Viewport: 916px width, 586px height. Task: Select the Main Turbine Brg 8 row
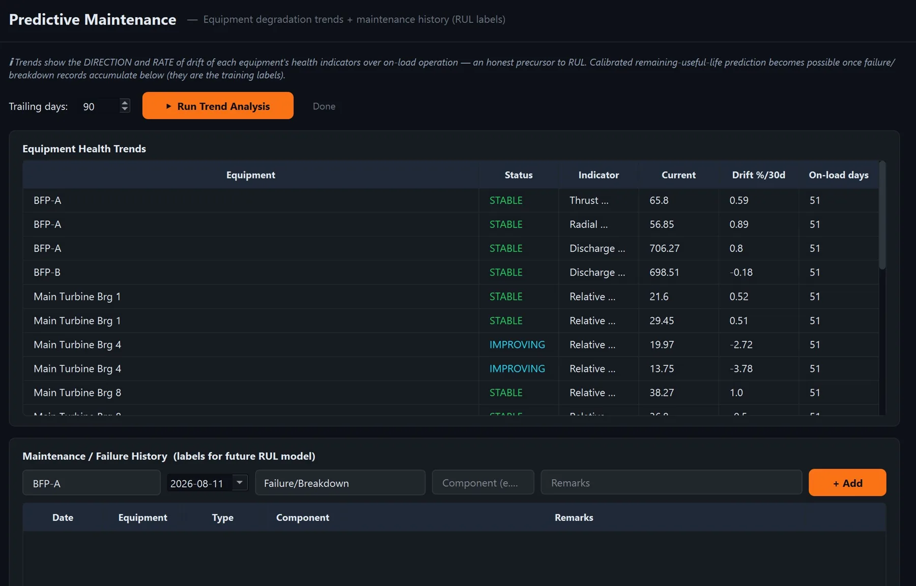pyautogui.click(x=450, y=393)
